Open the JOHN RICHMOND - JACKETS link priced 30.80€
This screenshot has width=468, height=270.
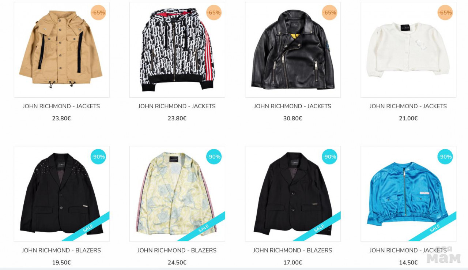pyautogui.click(x=292, y=106)
